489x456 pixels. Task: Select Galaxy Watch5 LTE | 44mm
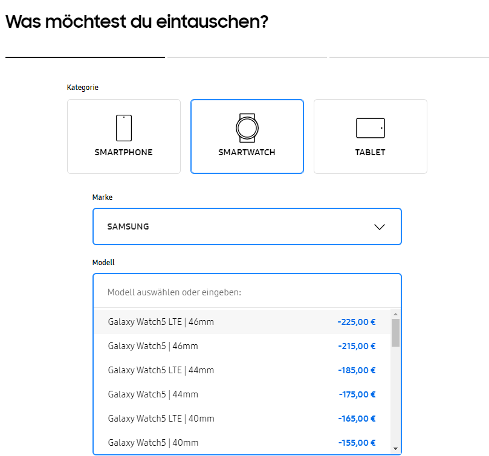pyautogui.click(x=161, y=370)
